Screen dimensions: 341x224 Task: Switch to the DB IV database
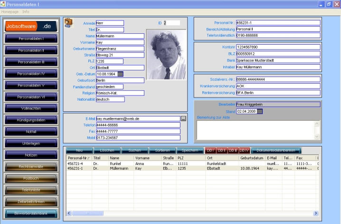pos(244,150)
